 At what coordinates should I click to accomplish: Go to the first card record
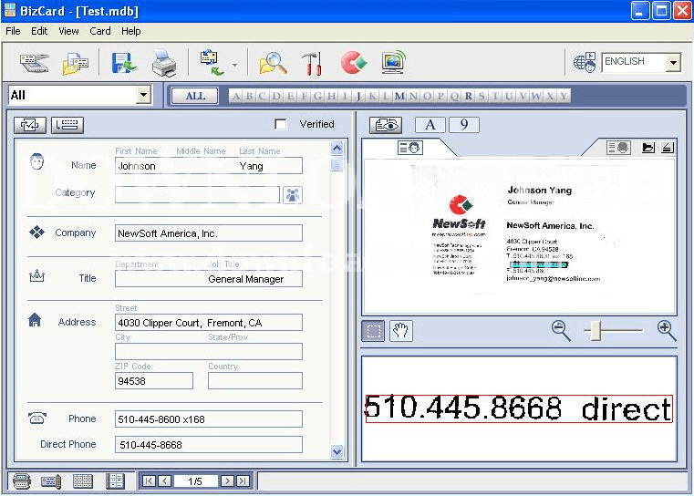pos(149,481)
